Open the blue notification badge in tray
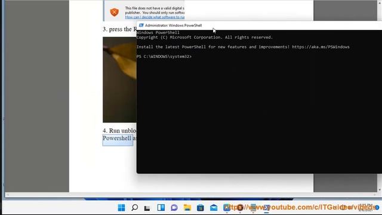The image size is (382, 215). click(377, 207)
